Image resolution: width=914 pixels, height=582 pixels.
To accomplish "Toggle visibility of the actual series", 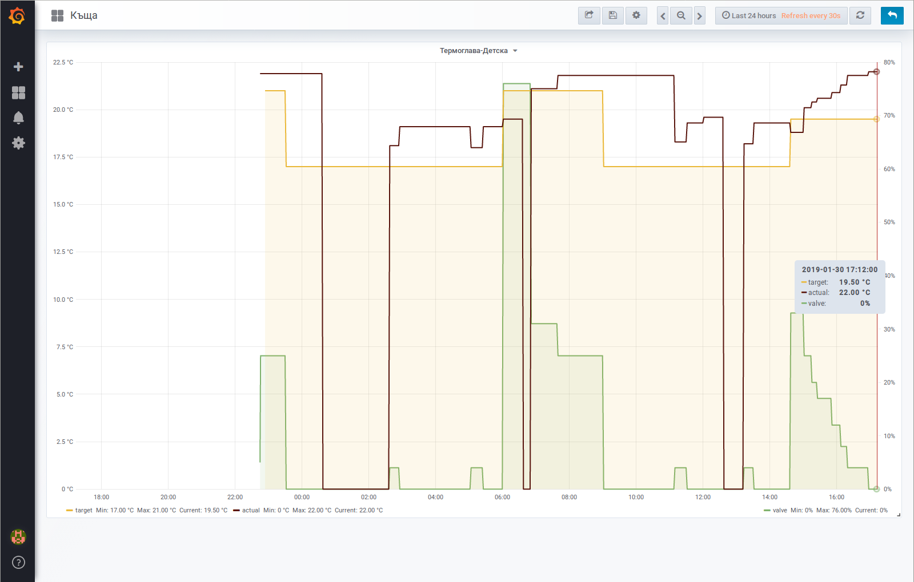I will (250, 510).
